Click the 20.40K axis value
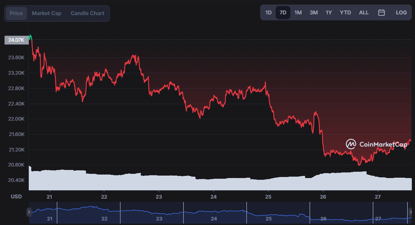 point(17,180)
